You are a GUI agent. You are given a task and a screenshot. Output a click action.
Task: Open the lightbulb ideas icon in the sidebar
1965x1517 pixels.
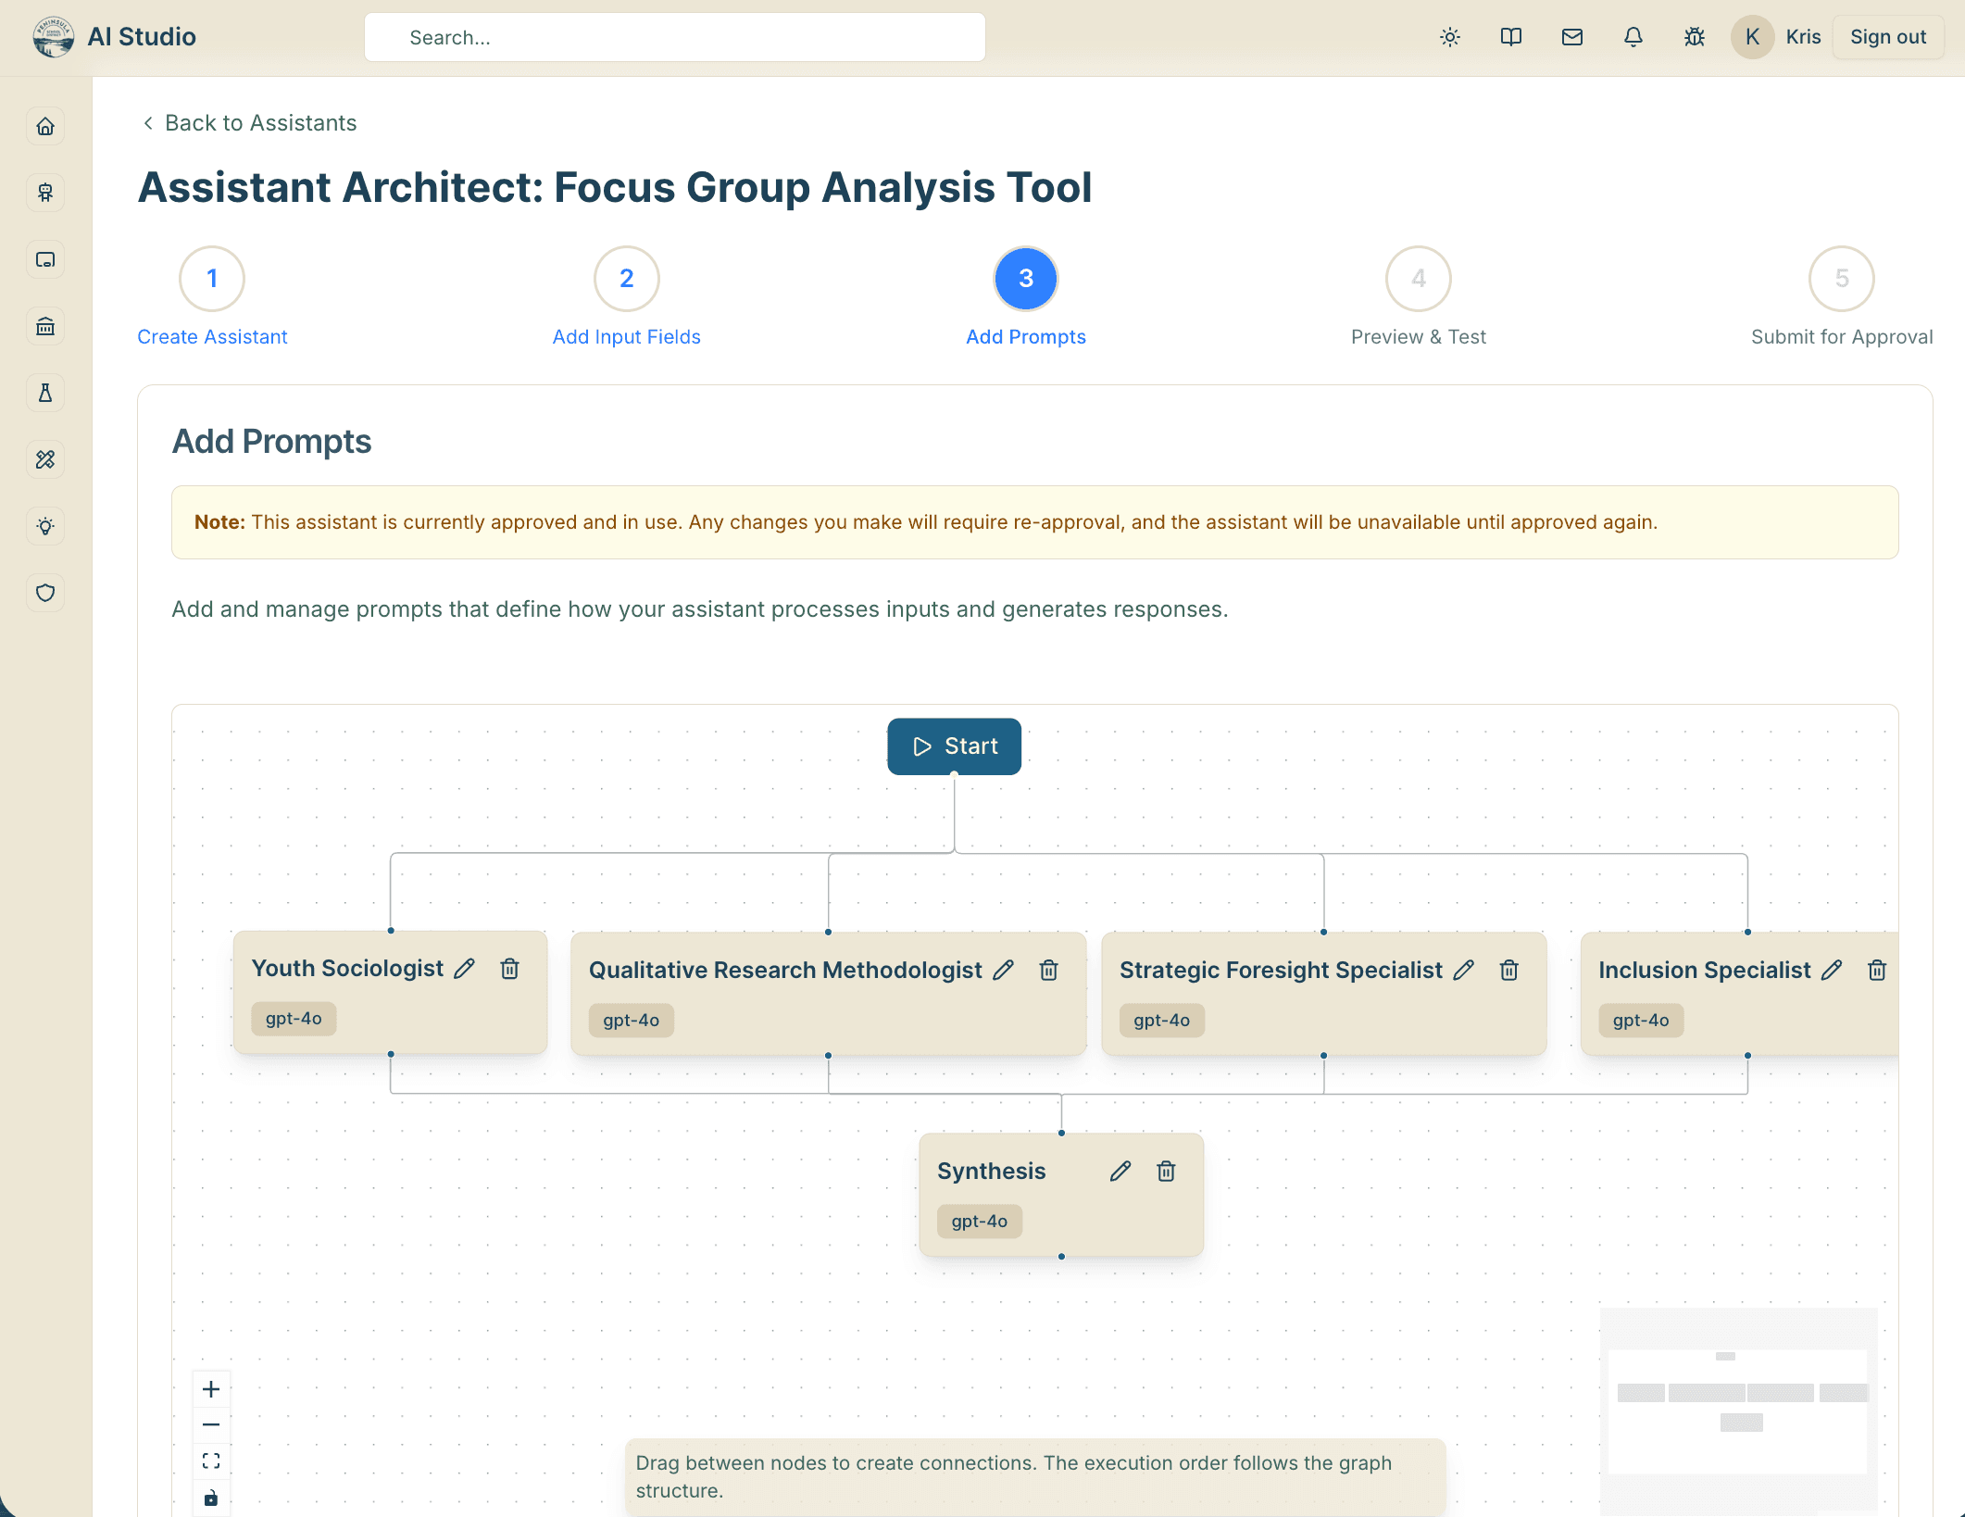coord(45,526)
